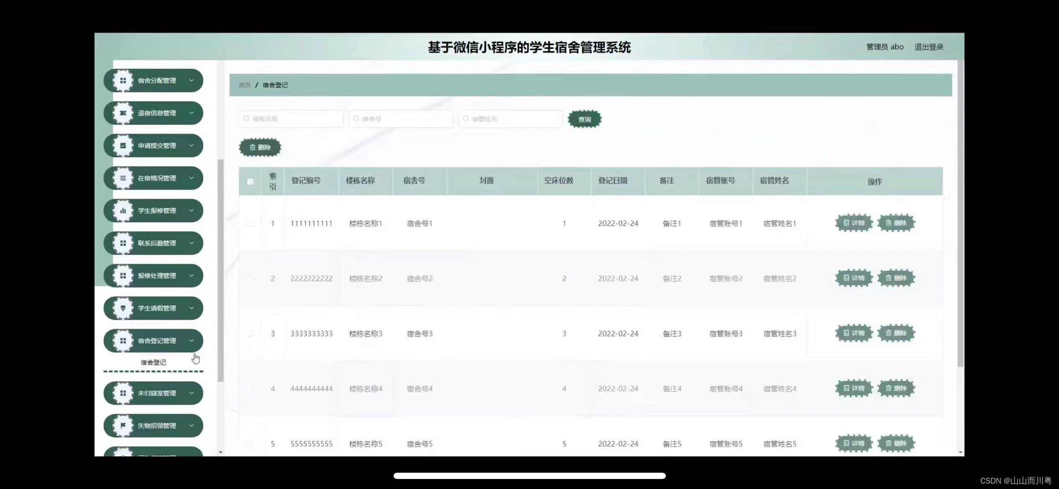Click search icon in 楼栋名称 field
The width and height of the screenshot is (1059, 489).
[x=246, y=119]
